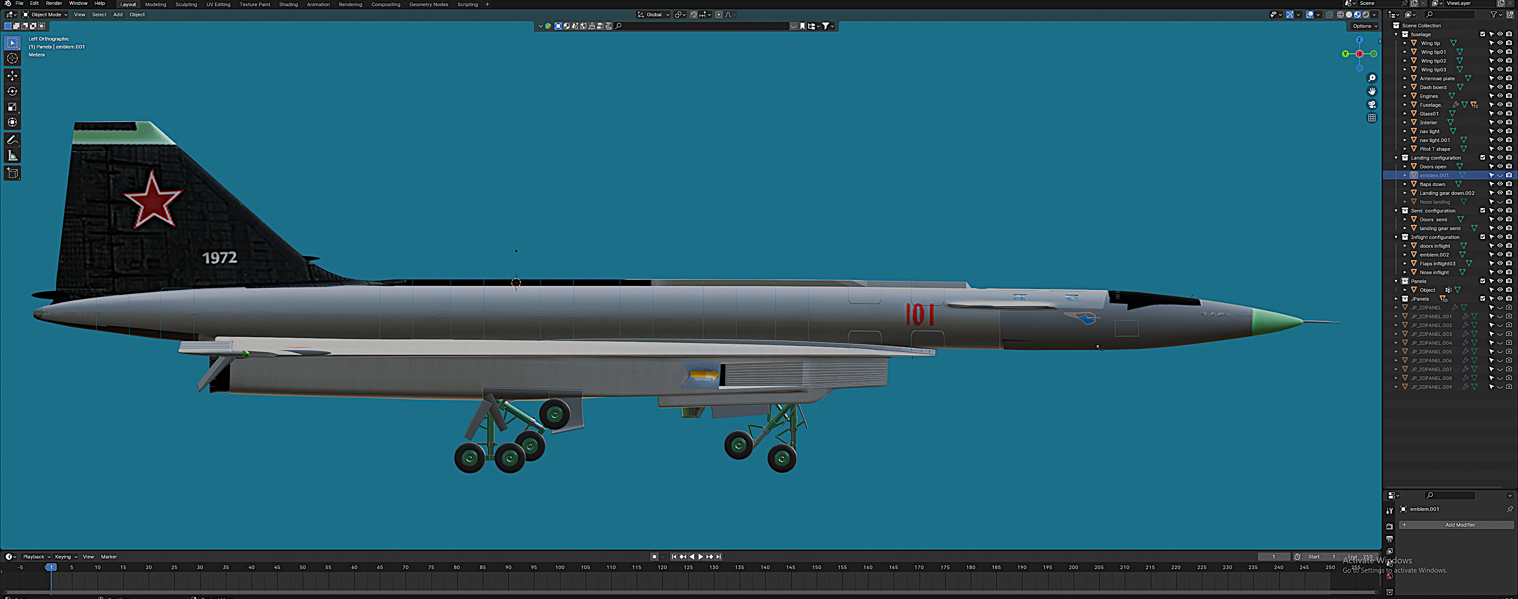
Task: Click the End frame 250 field
Action: 1360,557
